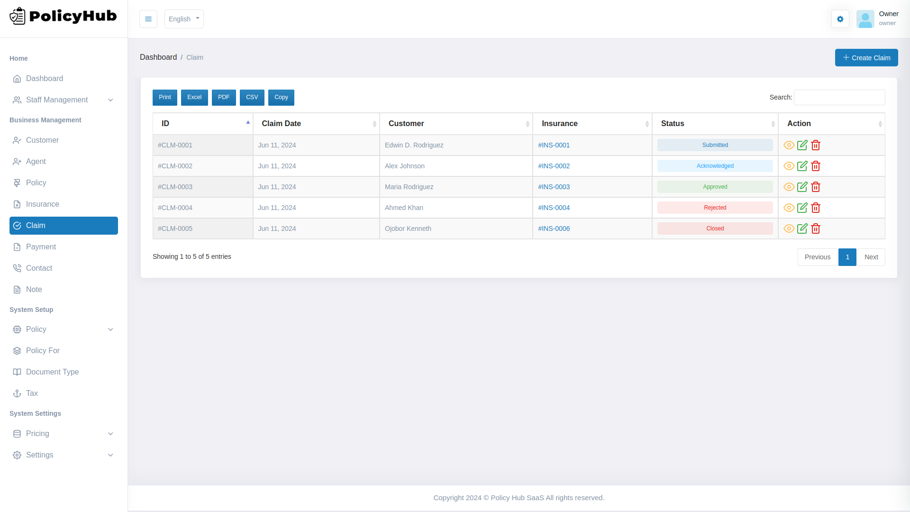Click the Create Claim button

point(866,57)
